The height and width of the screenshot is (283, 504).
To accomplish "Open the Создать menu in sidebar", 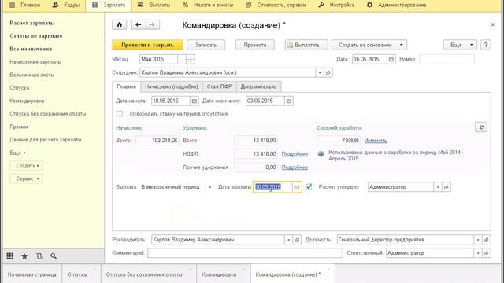I will point(26,166).
